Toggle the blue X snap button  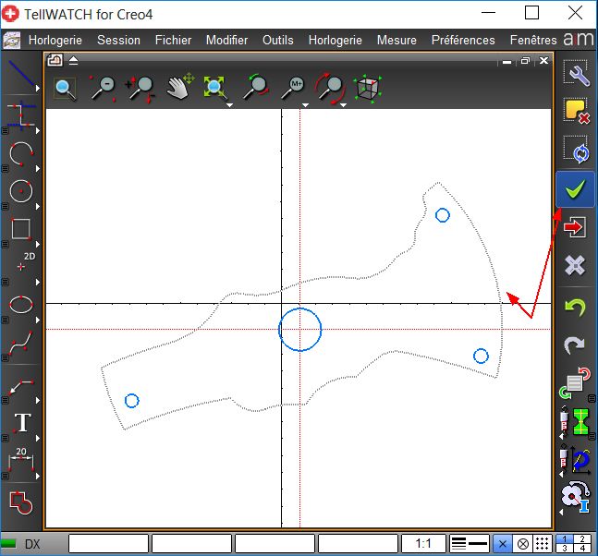(x=502, y=544)
